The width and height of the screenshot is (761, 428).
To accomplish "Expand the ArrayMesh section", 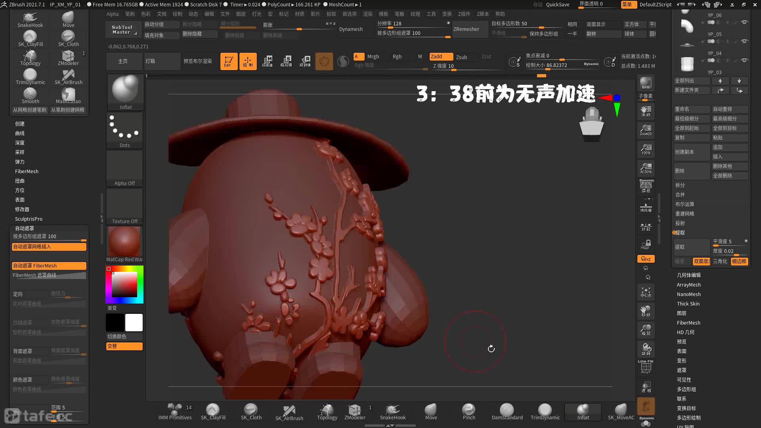I will (688, 285).
